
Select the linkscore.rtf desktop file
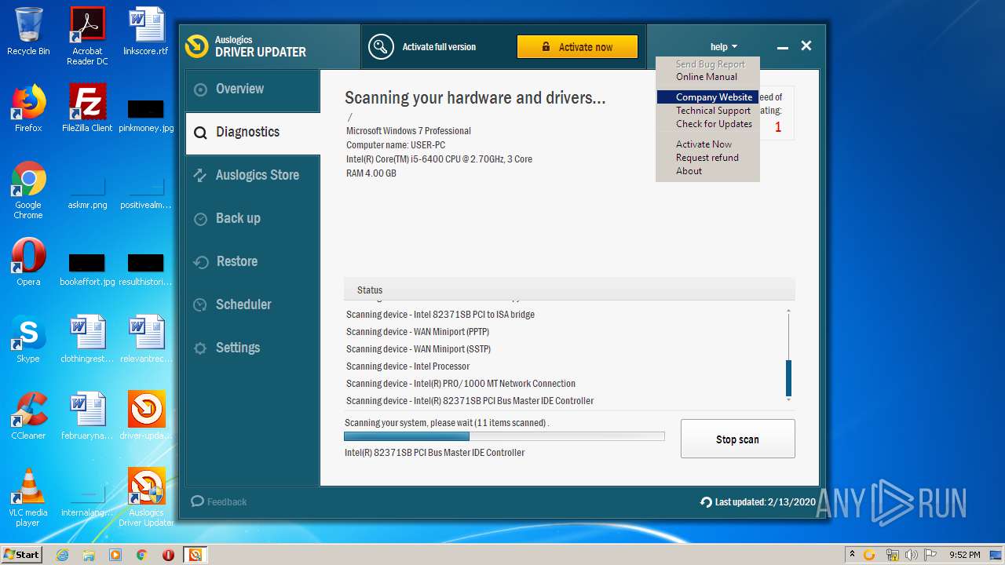point(146,31)
